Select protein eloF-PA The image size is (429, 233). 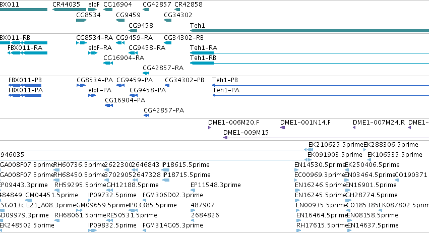(100, 90)
